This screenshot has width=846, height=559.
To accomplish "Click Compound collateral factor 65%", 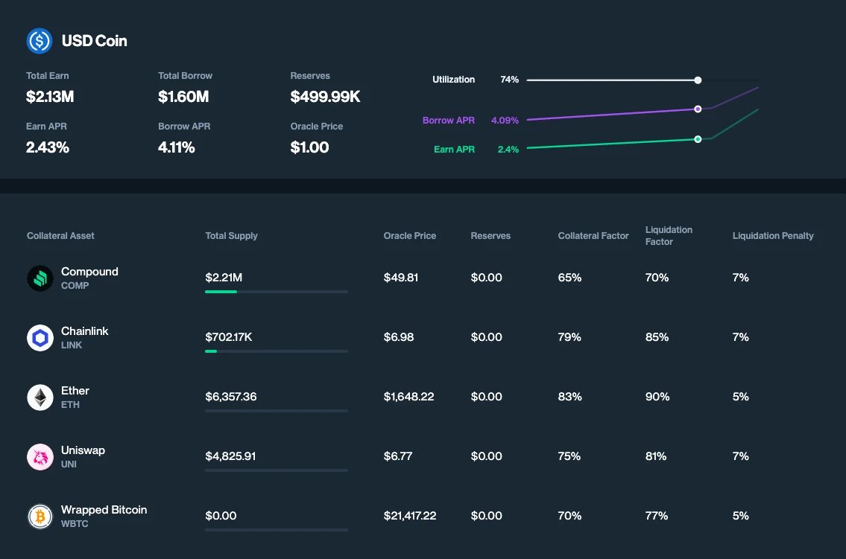I will [x=569, y=278].
